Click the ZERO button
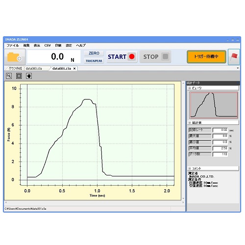This screenshot has width=245, height=245. 94,53
